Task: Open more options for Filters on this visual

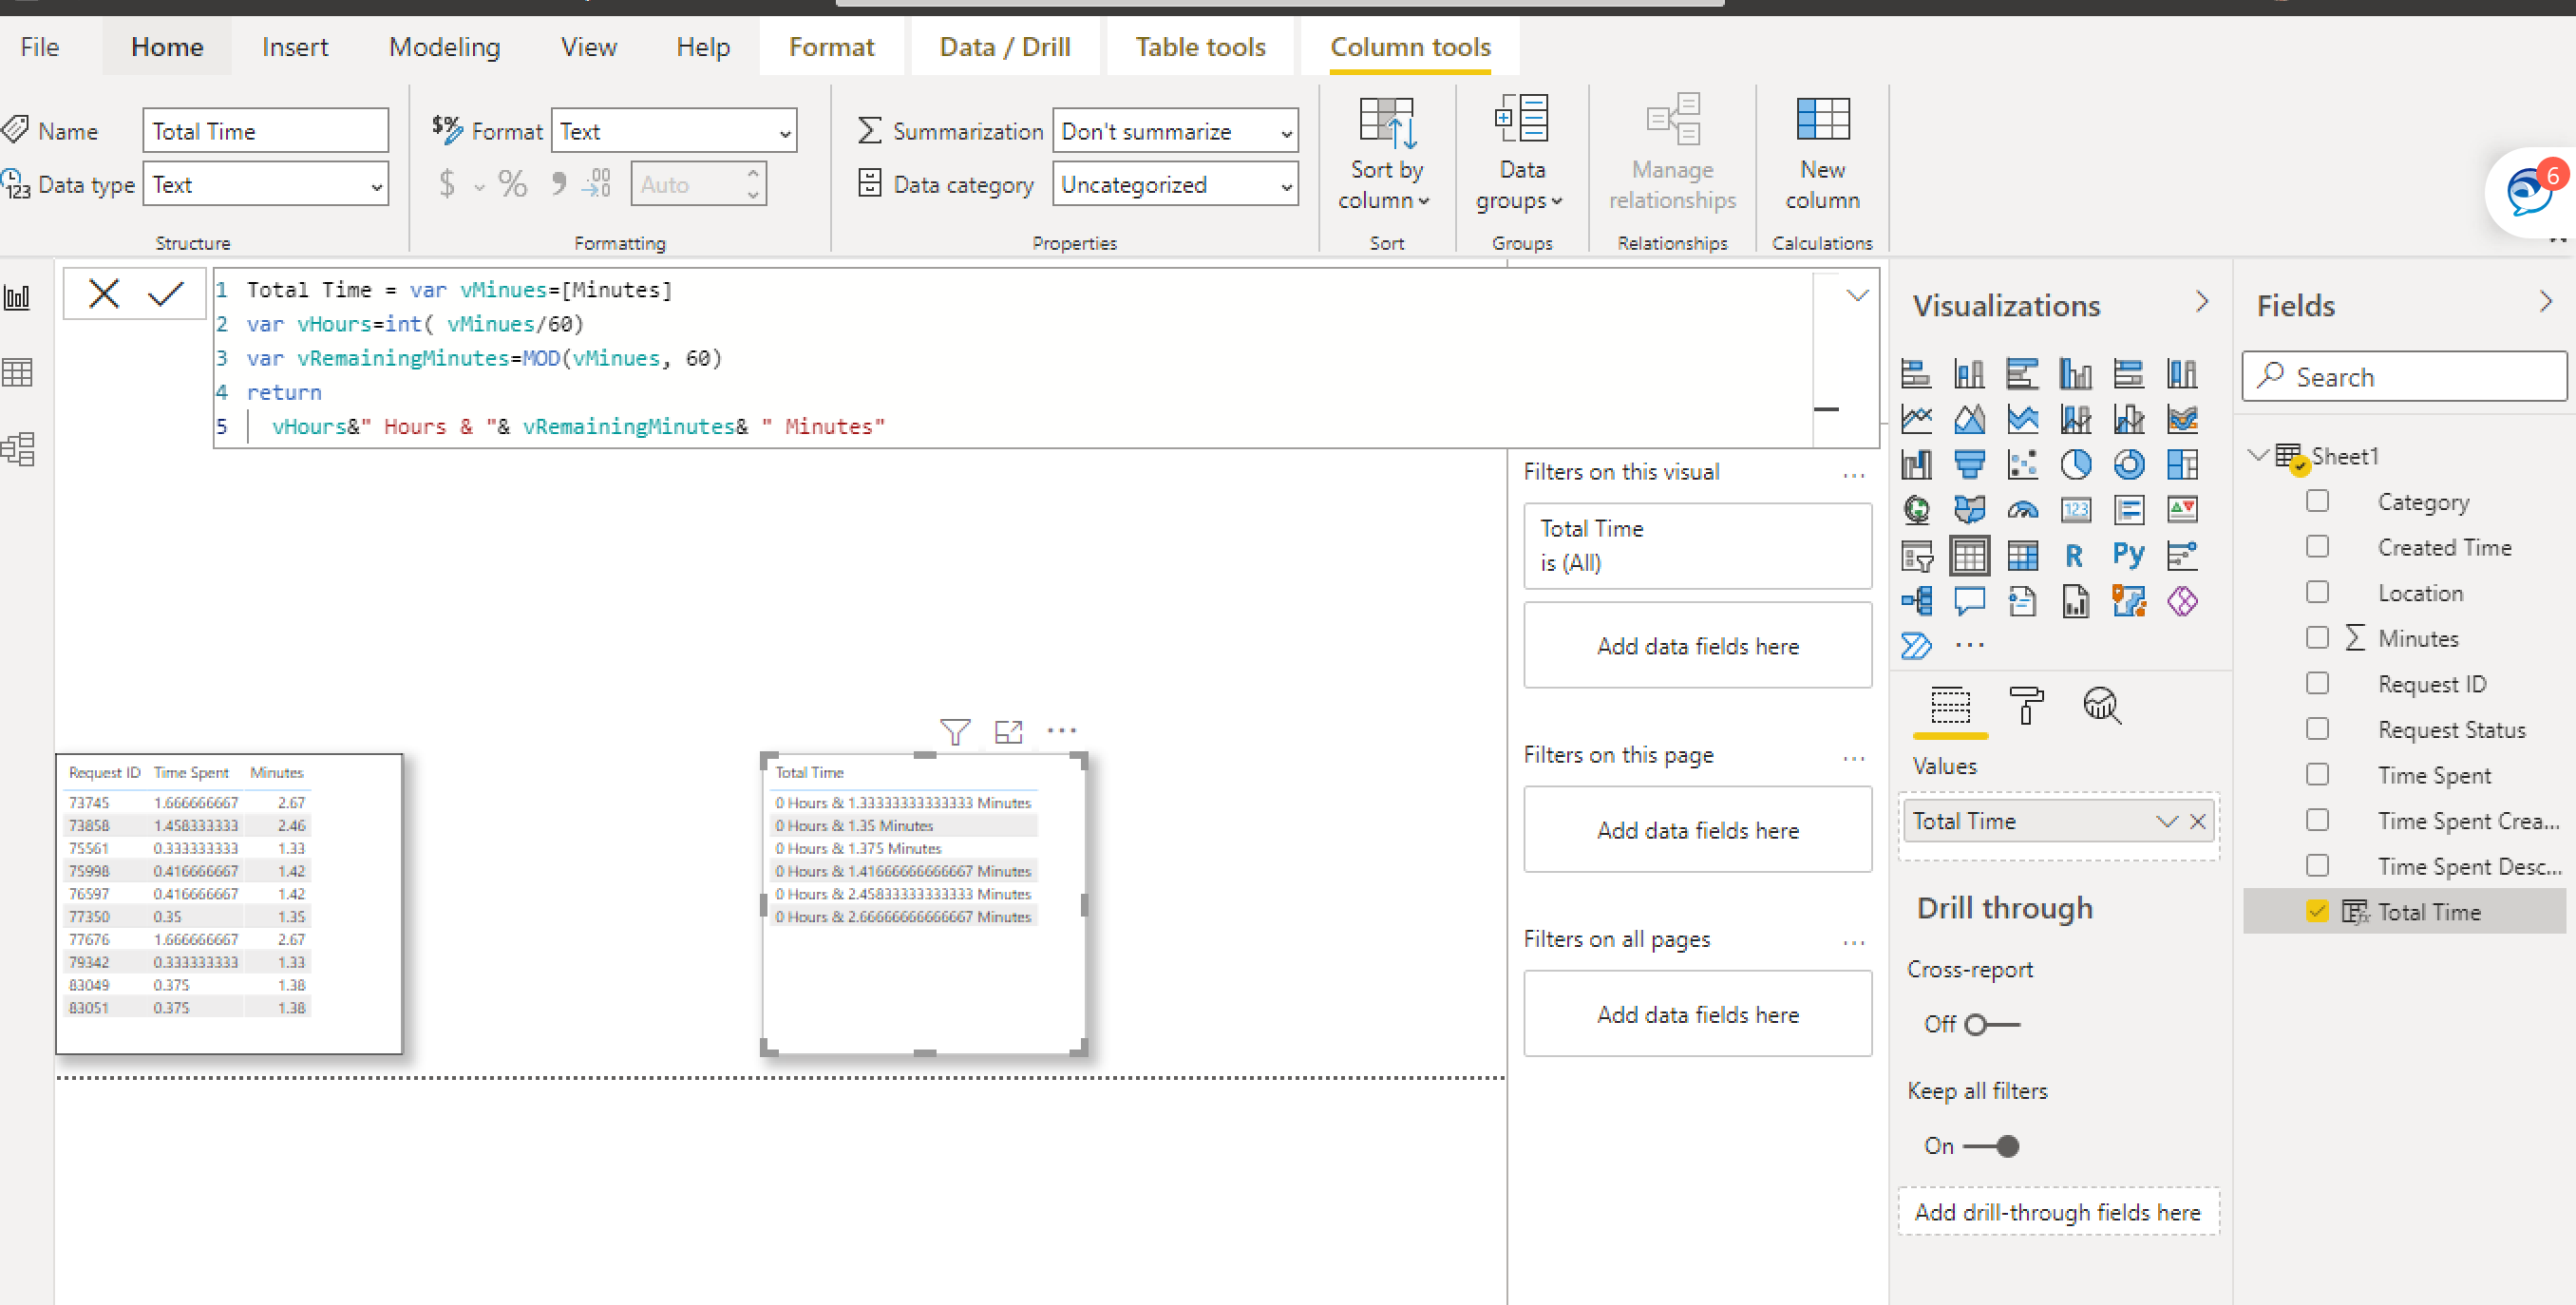Action: coord(1854,475)
